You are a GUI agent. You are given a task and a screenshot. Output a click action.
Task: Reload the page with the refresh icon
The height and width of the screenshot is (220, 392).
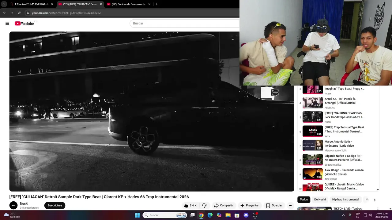tap(19, 13)
